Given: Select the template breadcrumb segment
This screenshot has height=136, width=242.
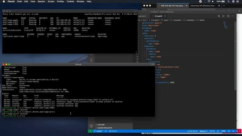Looking at the screenshot, I should pyautogui.click(x=177, y=20).
